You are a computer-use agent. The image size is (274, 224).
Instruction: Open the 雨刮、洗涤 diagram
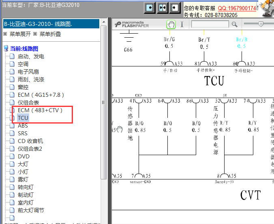tap(31, 79)
